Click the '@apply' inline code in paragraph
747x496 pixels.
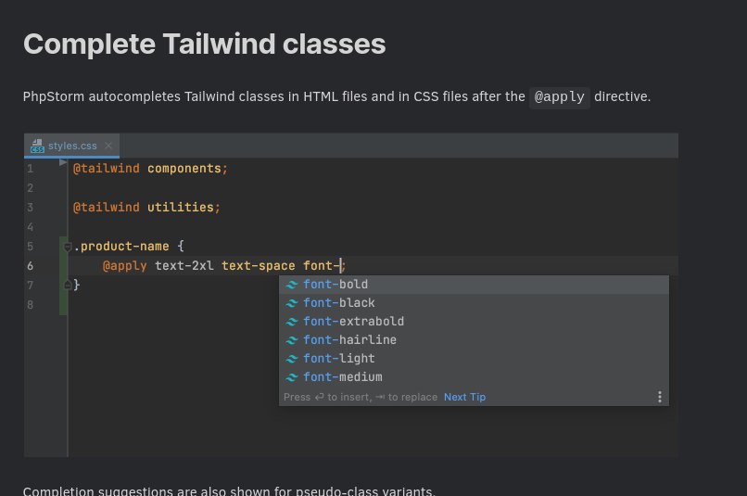[x=559, y=97]
